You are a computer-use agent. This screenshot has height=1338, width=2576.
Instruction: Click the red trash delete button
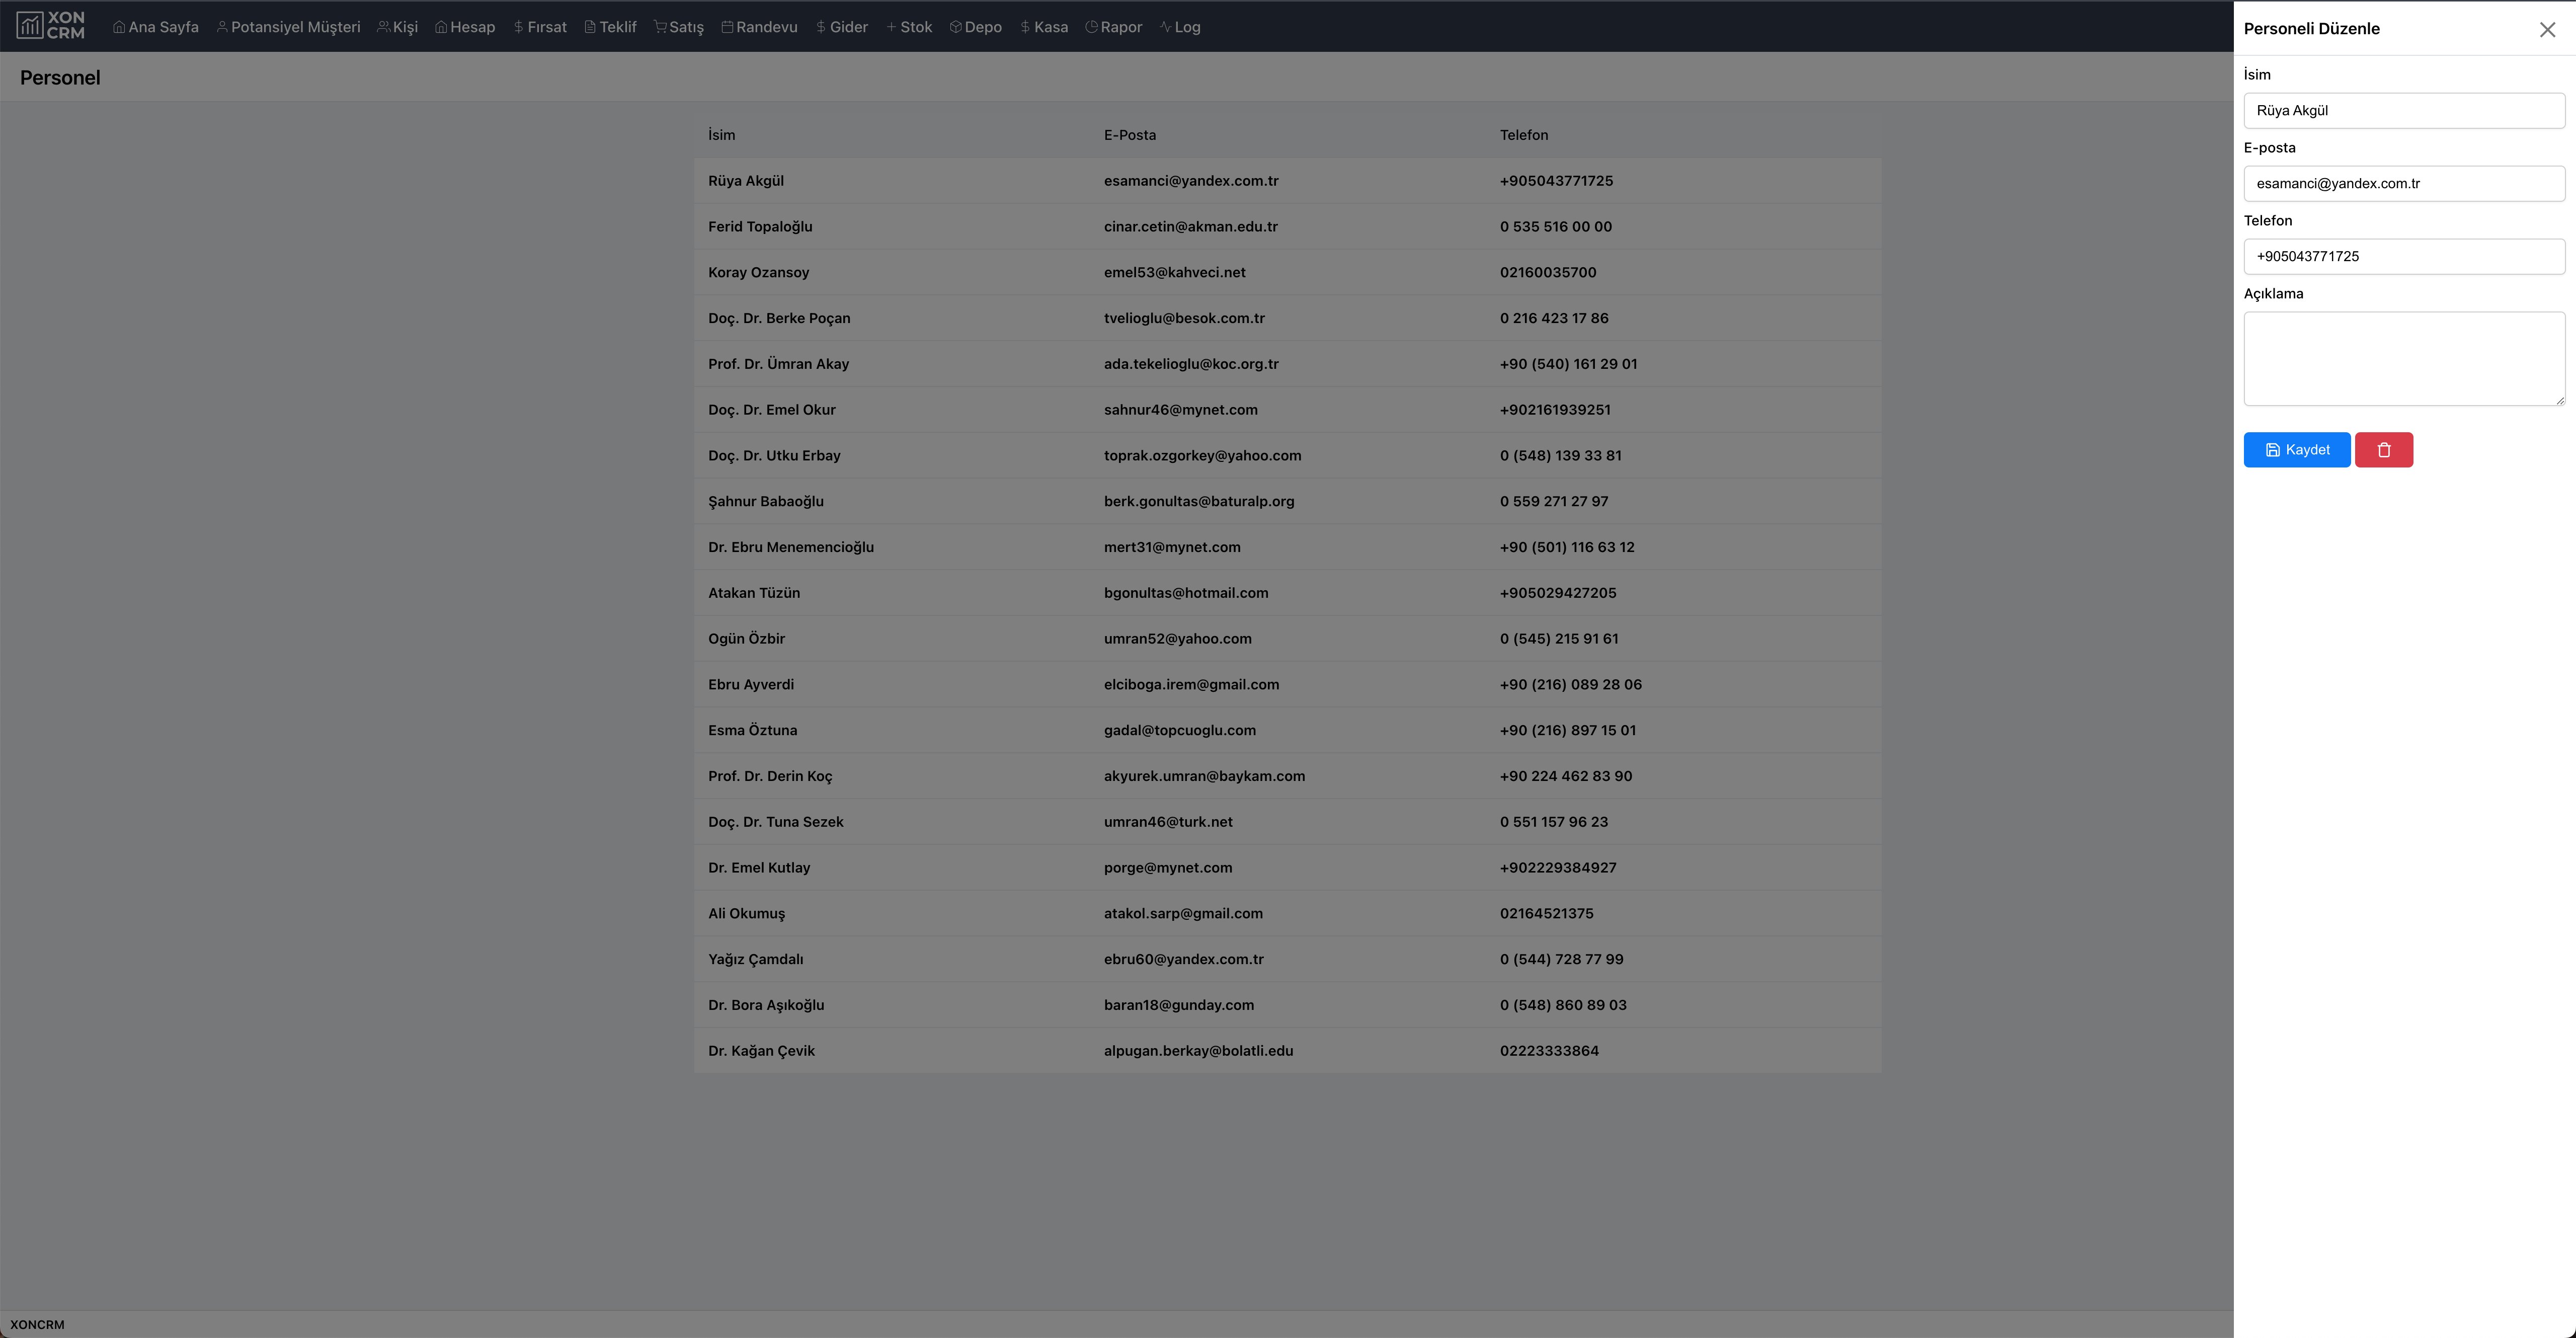[2383, 450]
